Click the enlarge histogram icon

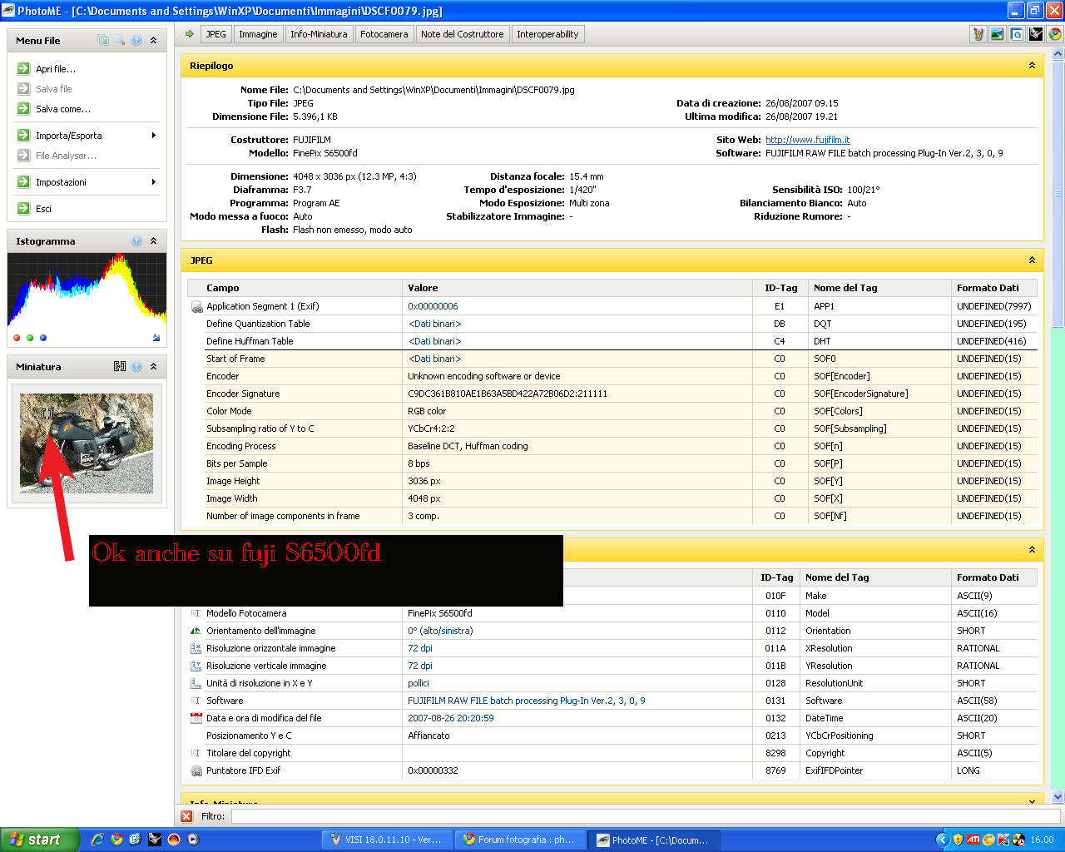click(x=156, y=338)
